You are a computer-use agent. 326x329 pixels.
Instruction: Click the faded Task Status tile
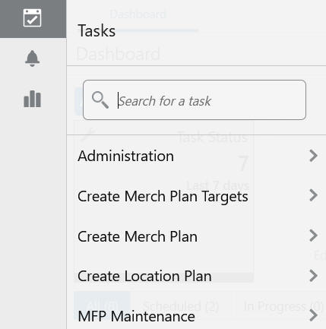coord(163,201)
